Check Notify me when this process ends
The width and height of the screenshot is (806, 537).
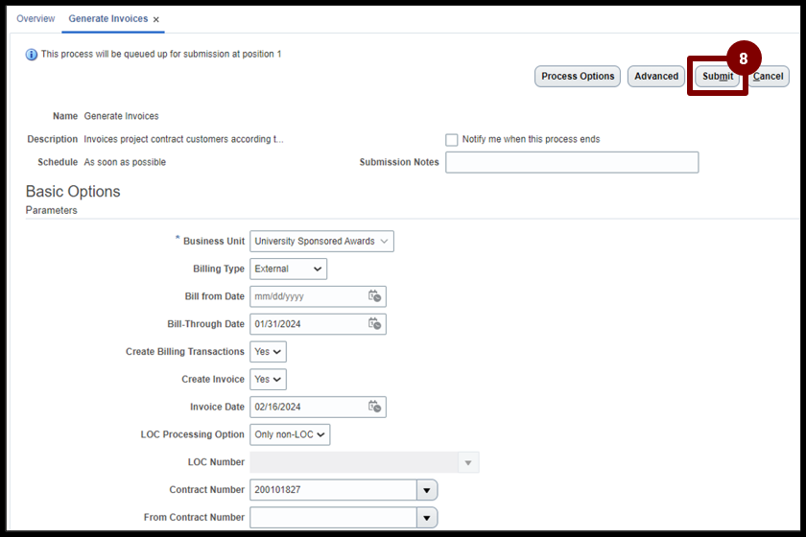451,140
